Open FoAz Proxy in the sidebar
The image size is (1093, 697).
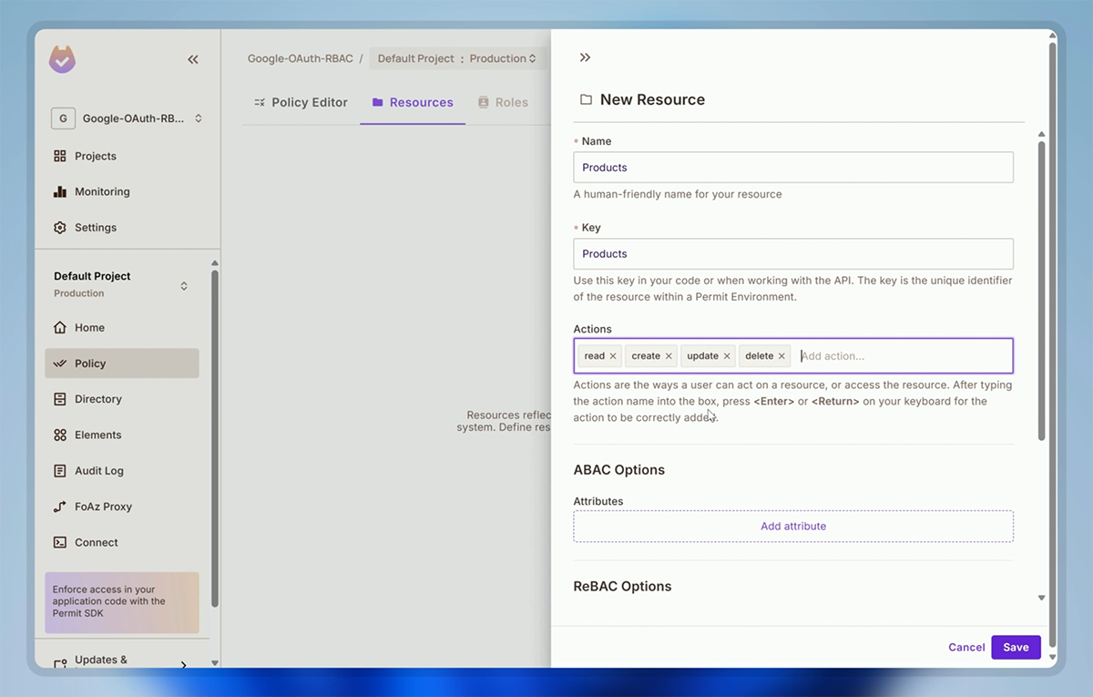pos(103,507)
